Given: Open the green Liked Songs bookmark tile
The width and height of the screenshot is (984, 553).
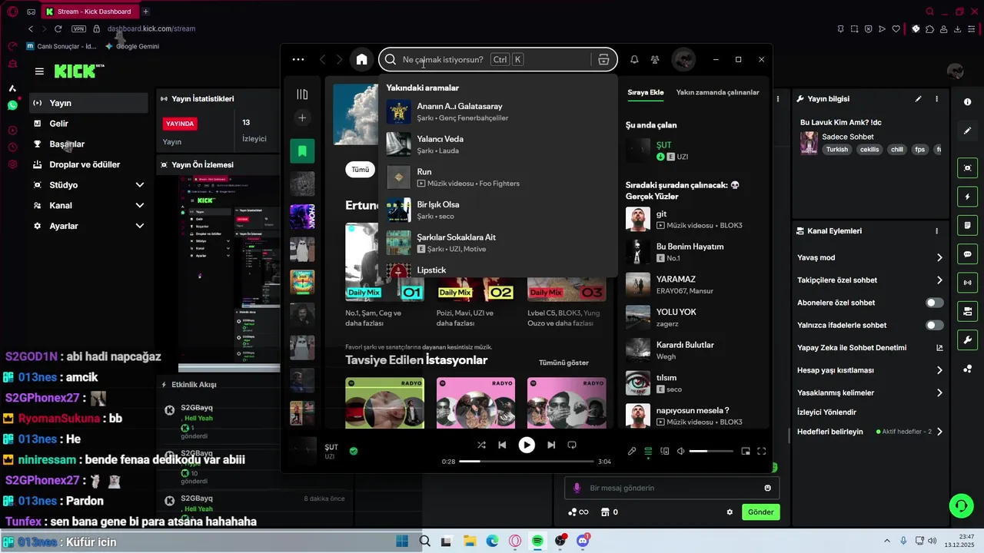Looking at the screenshot, I should [x=302, y=151].
